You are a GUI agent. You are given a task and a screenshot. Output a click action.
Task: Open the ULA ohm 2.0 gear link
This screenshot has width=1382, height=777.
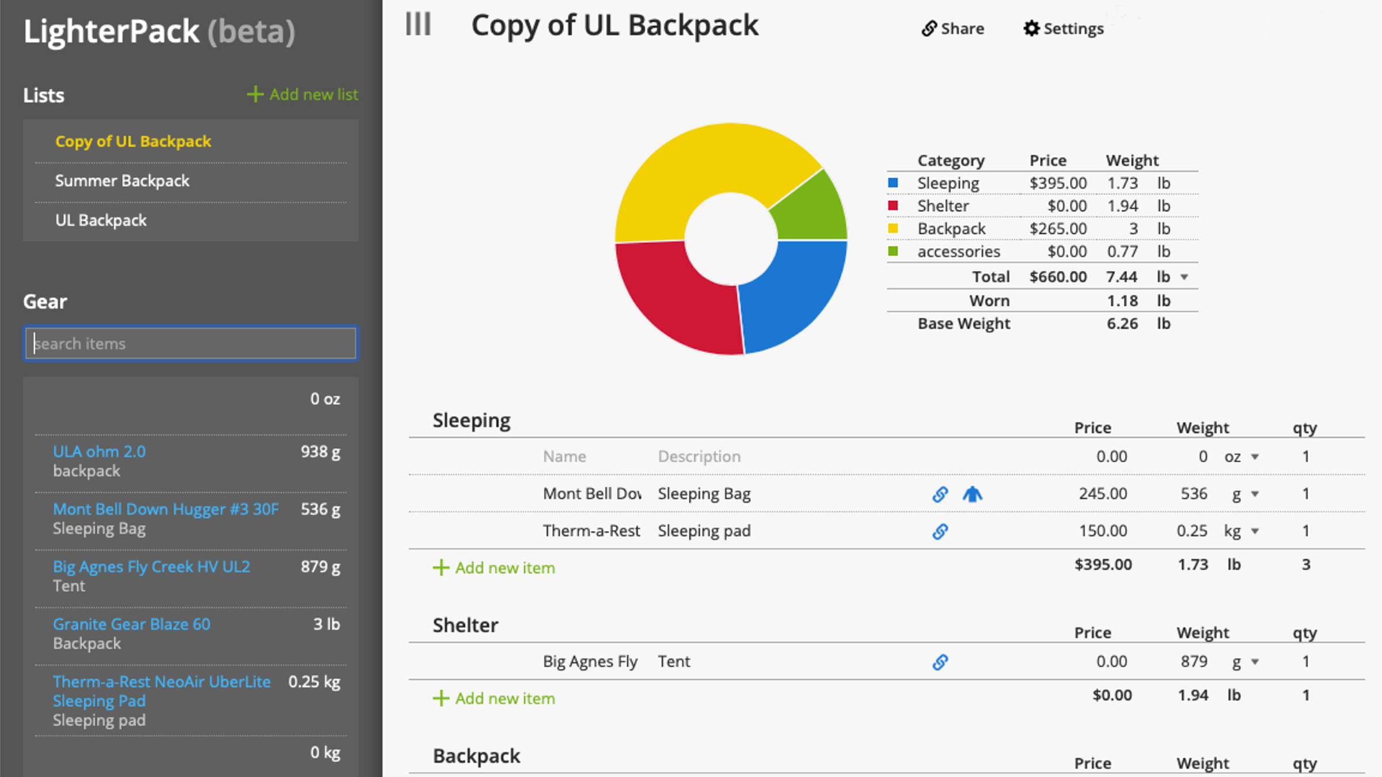click(x=98, y=451)
